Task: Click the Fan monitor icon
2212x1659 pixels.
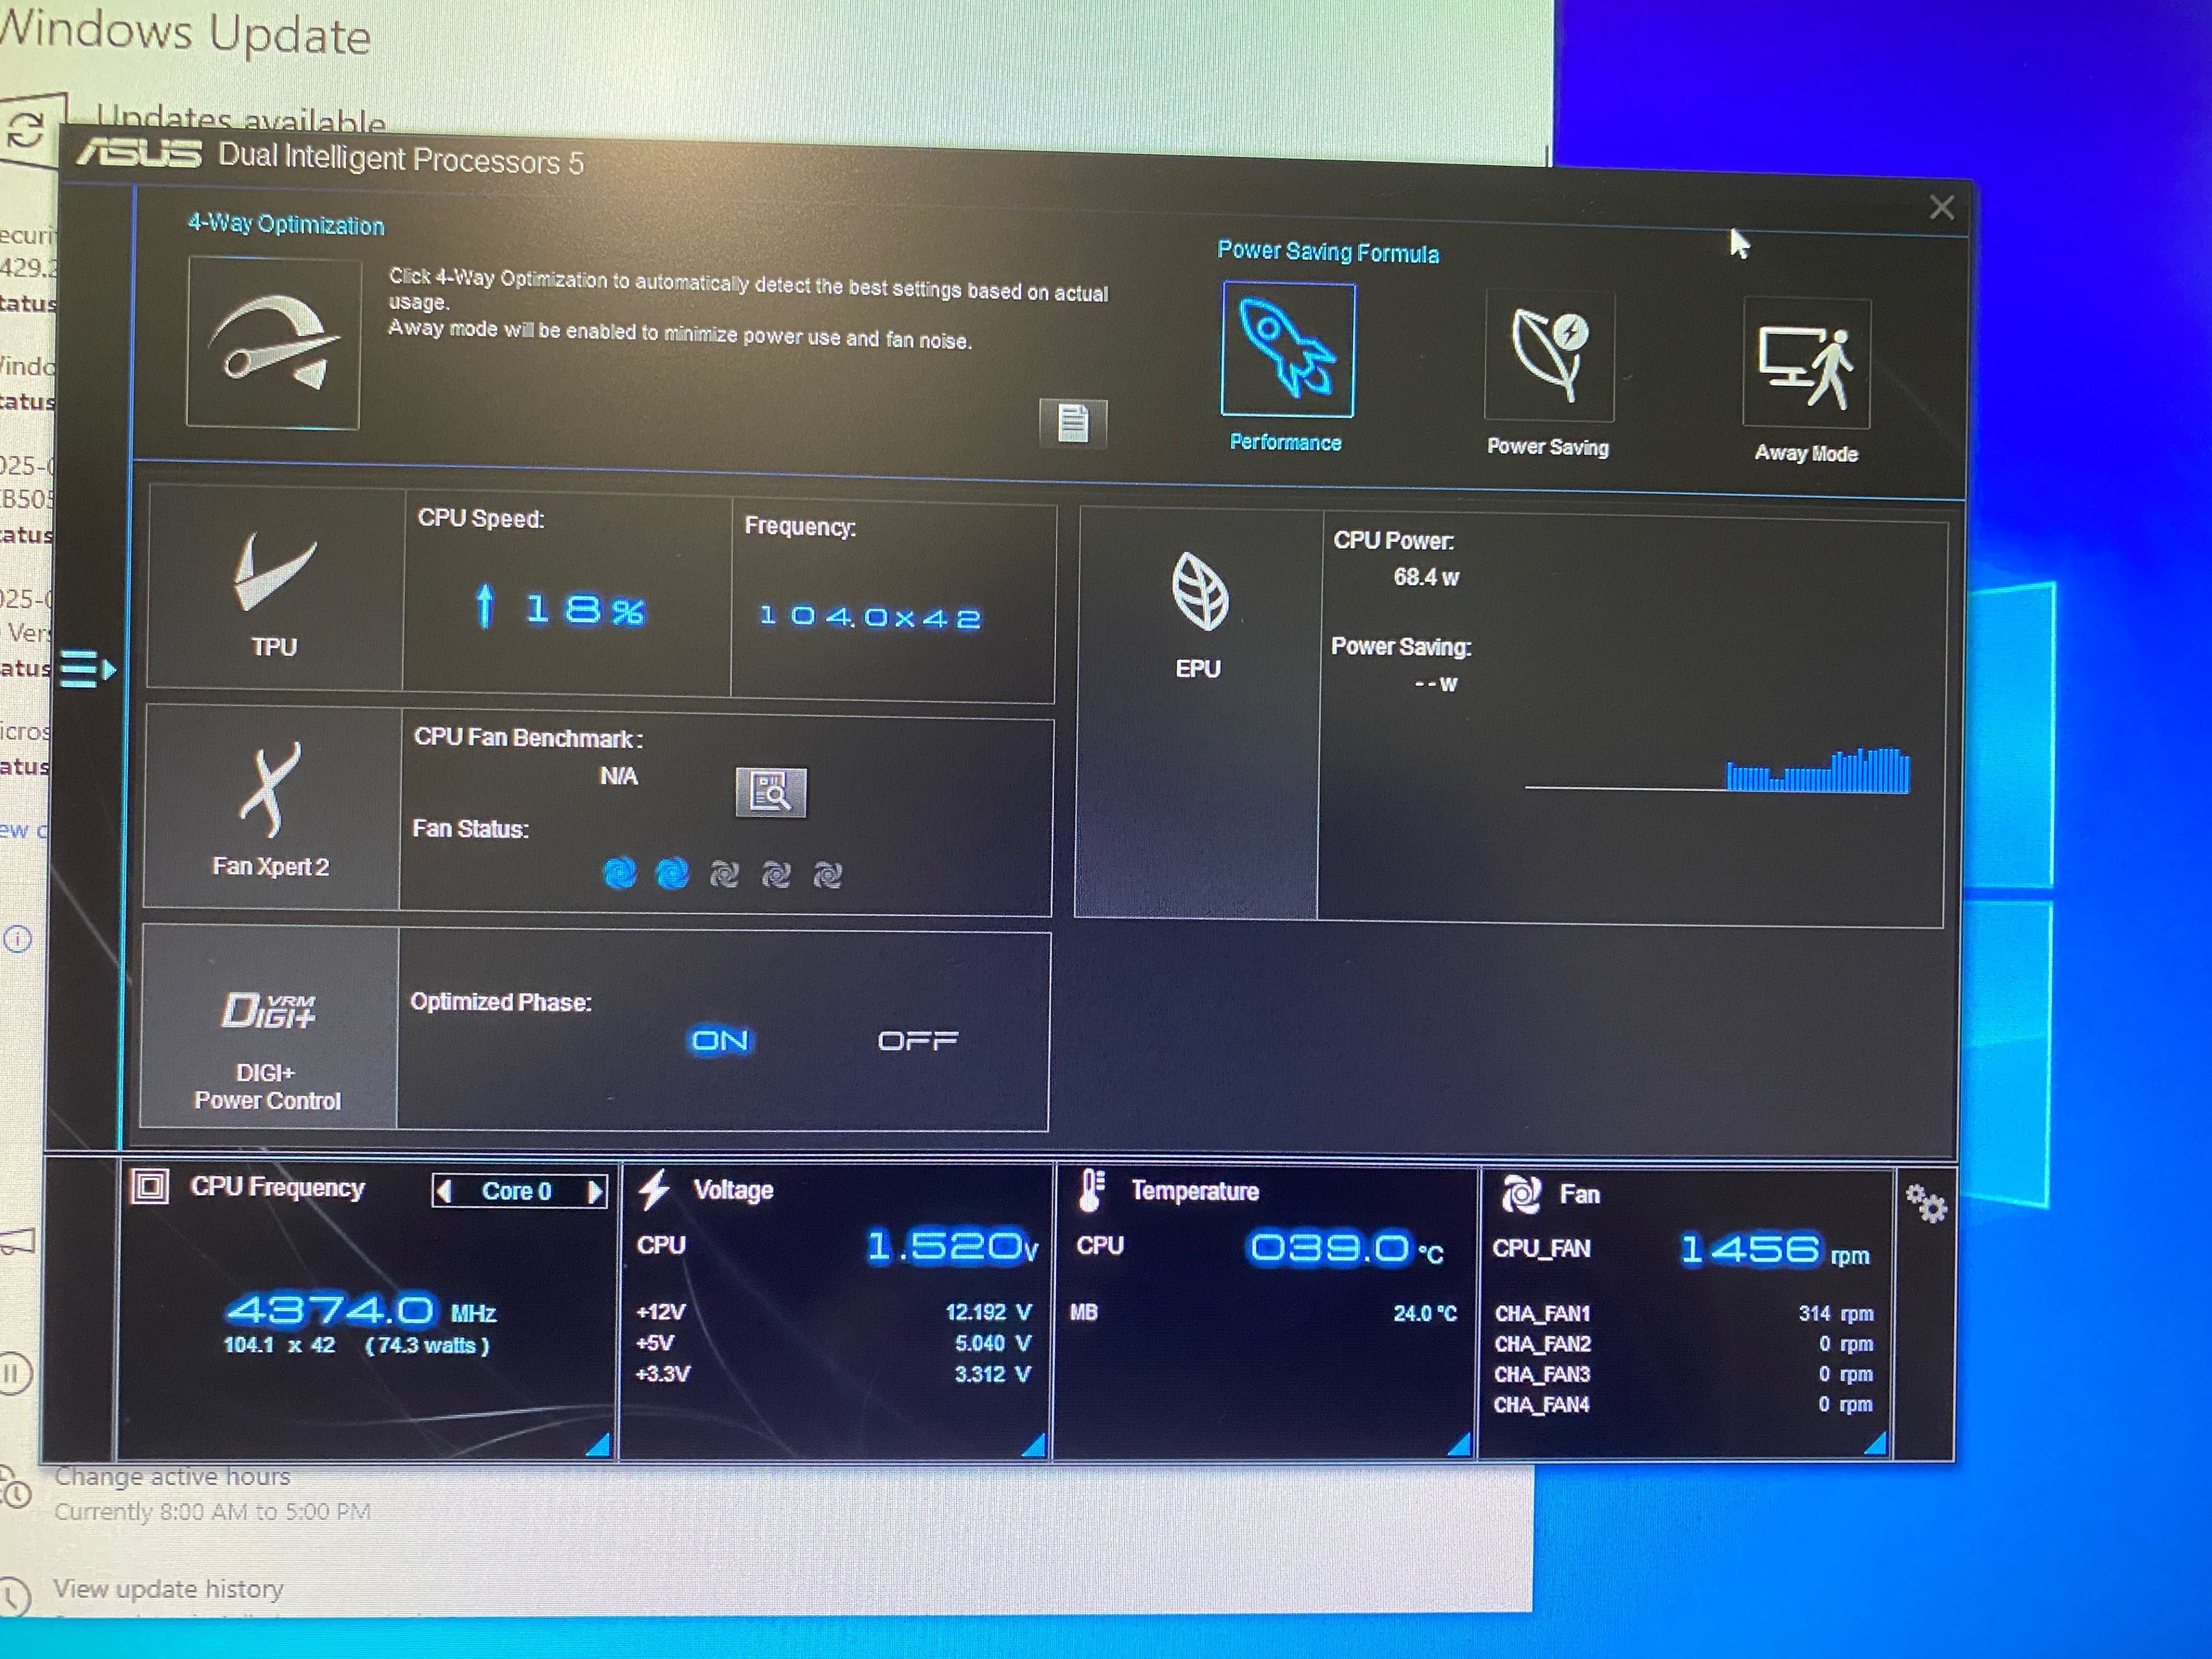Action: pos(1521,1194)
